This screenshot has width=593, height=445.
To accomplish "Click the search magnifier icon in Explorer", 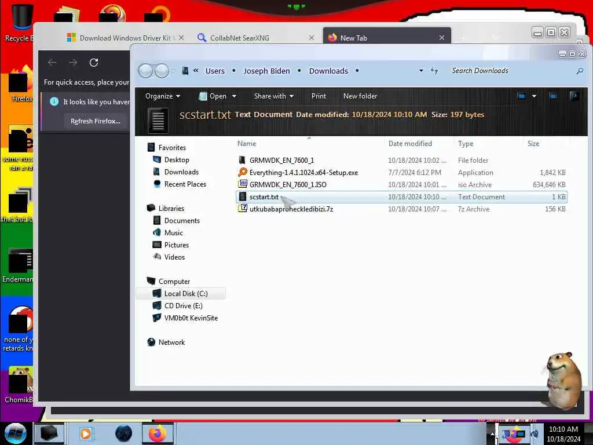I will coord(579,71).
